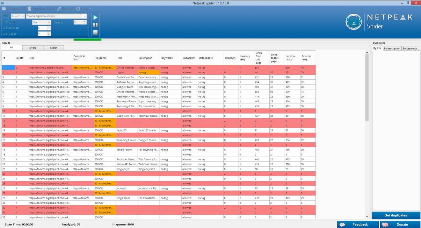The height and width of the screenshot is (228, 421).
Task: Sort by the robots.txt column header
Action: (189, 58)
